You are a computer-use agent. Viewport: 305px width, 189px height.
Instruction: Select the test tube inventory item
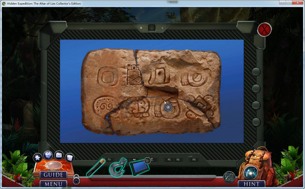(96, 167)
